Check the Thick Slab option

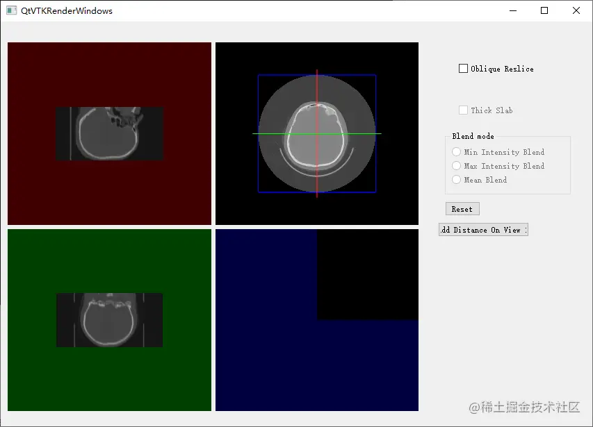[x=463, y=110]
